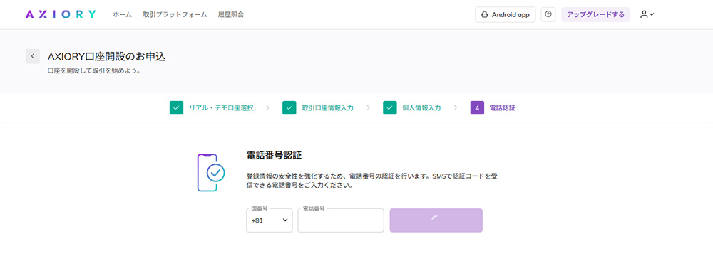
Task: Click the green check for 個人情報入力
Action: tap(390, 108)
